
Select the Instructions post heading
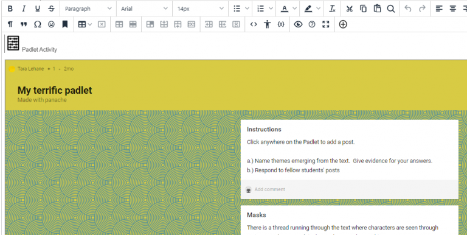click(264, 130)
